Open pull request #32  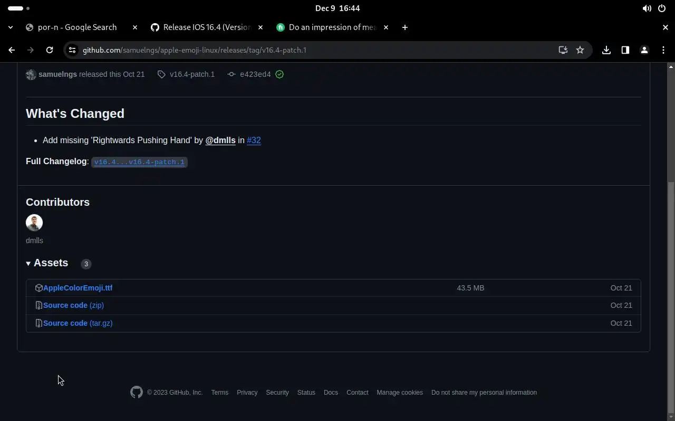254,140
